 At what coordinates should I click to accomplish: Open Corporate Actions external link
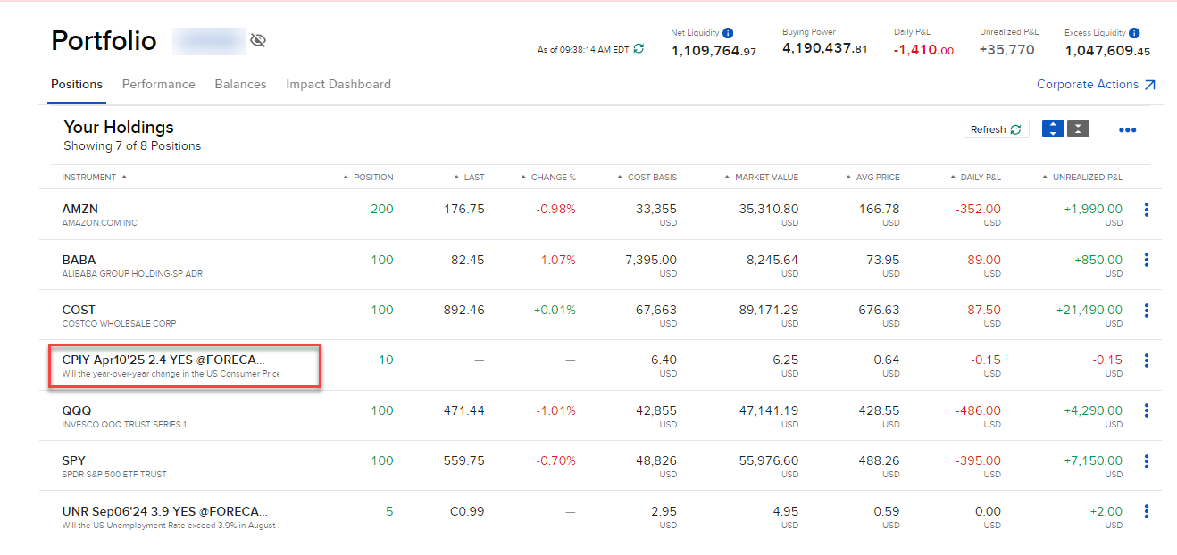point(1096,85)
